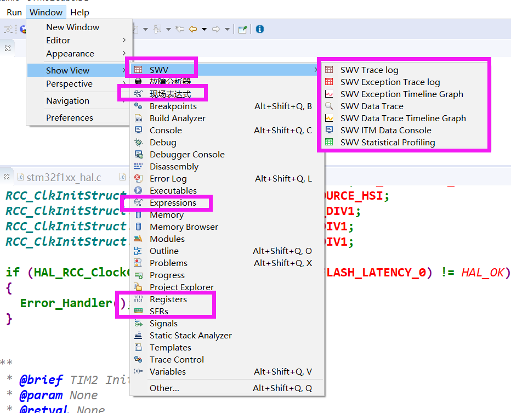Expand the Appearance submenu arrow
The height and width of the screenshot is (413, 511).
[x=124, y=53]
